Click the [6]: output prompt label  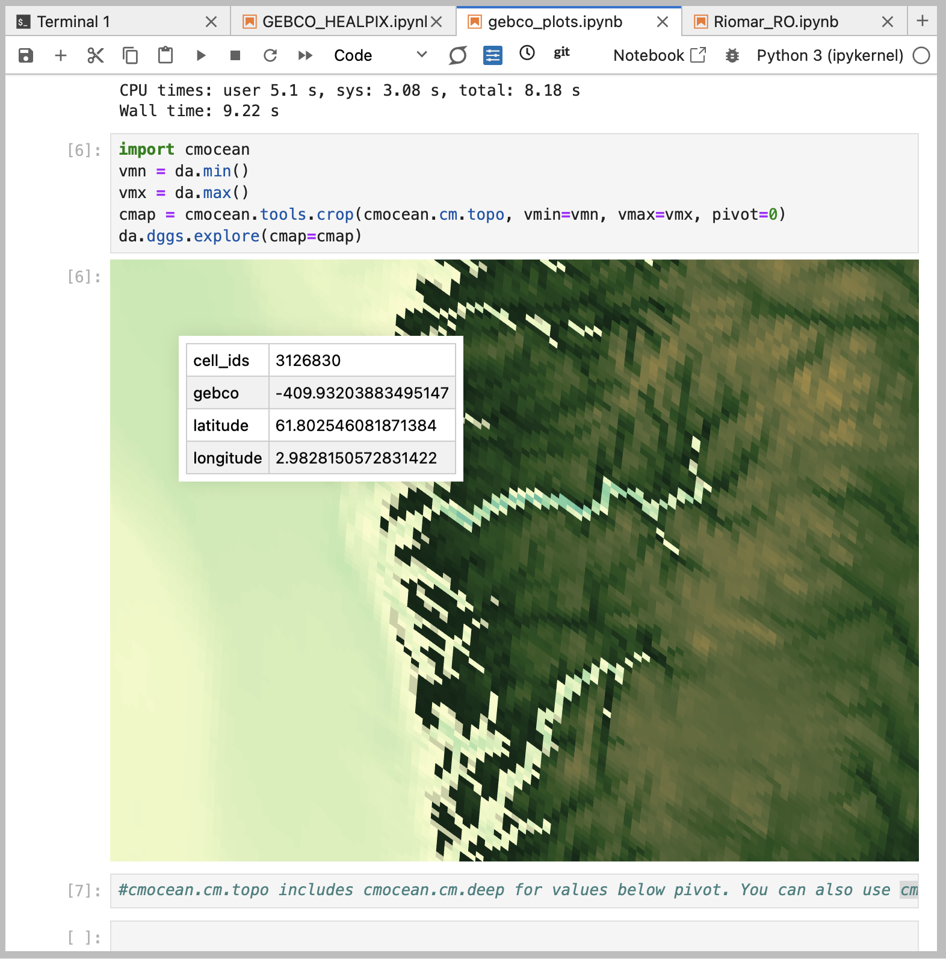84,277
